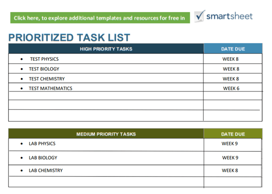Select the due date for LAB CHEMISTRY
This screenshot has height=194, width=272.
tap(230, 171)
